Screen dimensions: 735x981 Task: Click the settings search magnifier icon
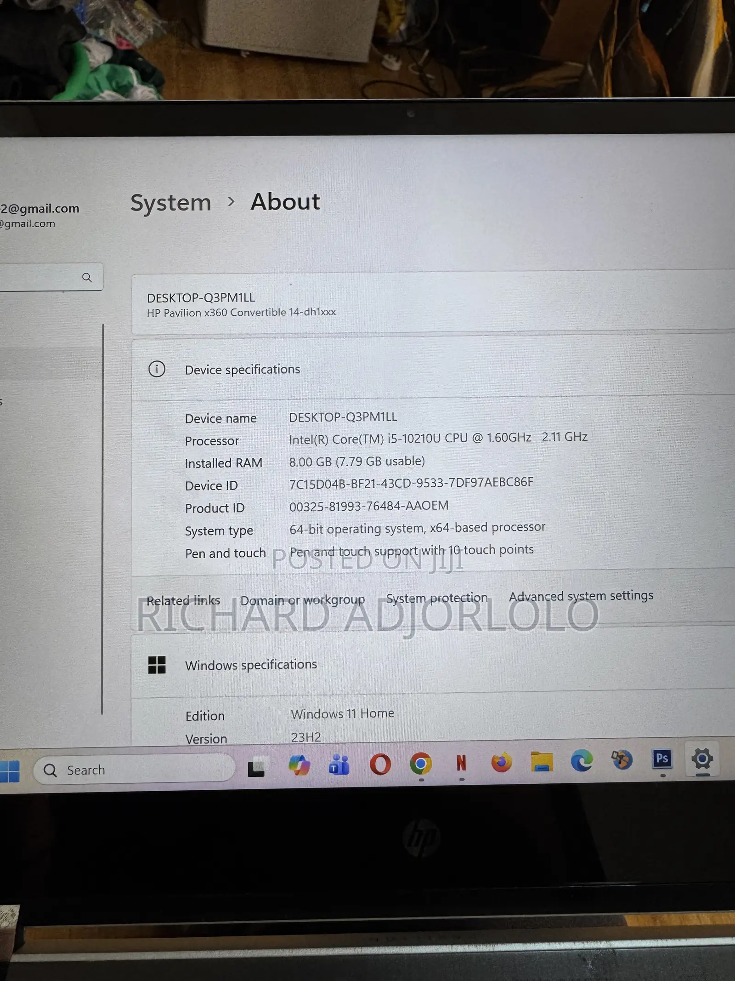87,277
